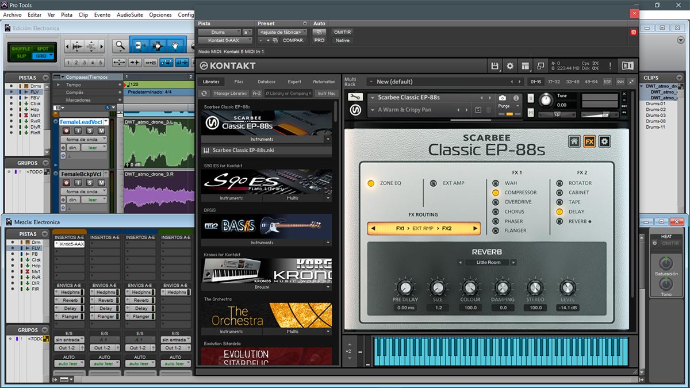Open the instrument info icon

517,98
